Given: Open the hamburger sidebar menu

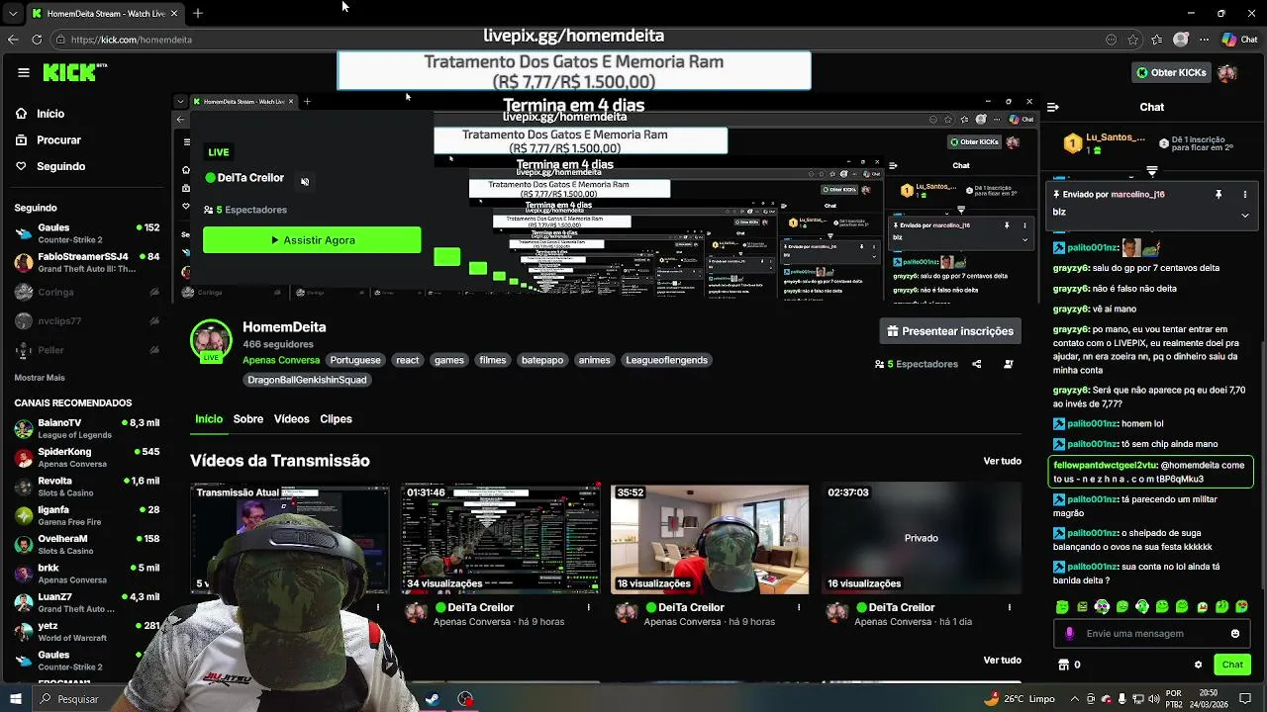Looking at the screenshot, I should click(x=23, y=72).
